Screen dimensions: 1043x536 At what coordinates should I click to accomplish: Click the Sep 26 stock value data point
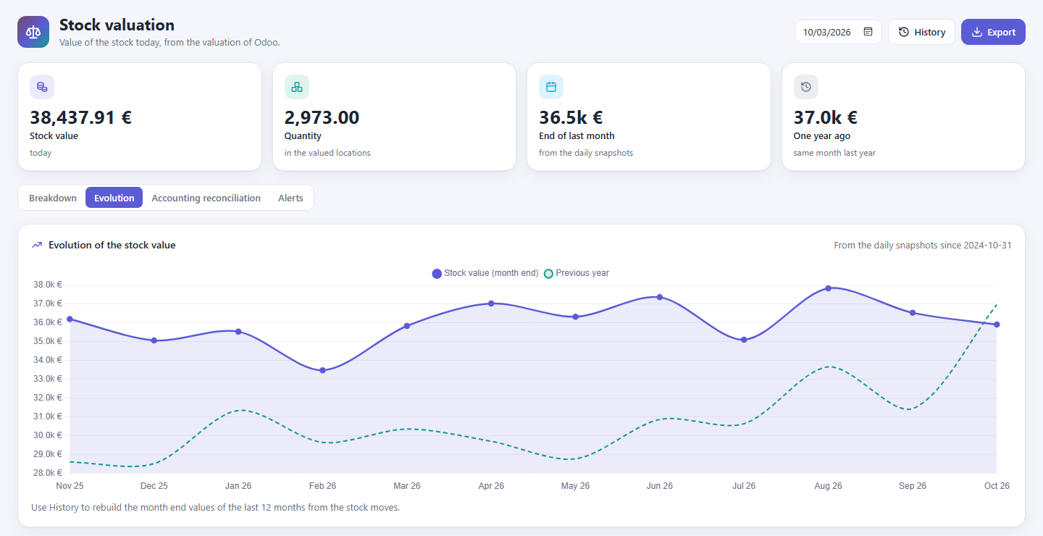(913, 313)
